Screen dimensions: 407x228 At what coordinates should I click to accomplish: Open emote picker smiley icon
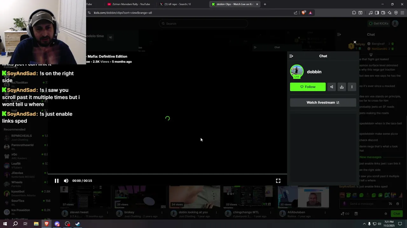398,204
